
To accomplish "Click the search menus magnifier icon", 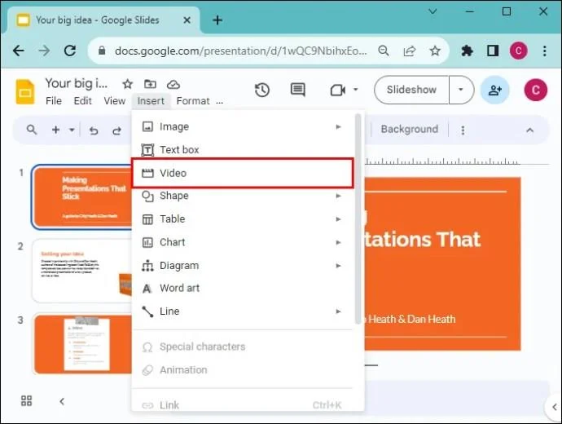I will pos(32,130).
